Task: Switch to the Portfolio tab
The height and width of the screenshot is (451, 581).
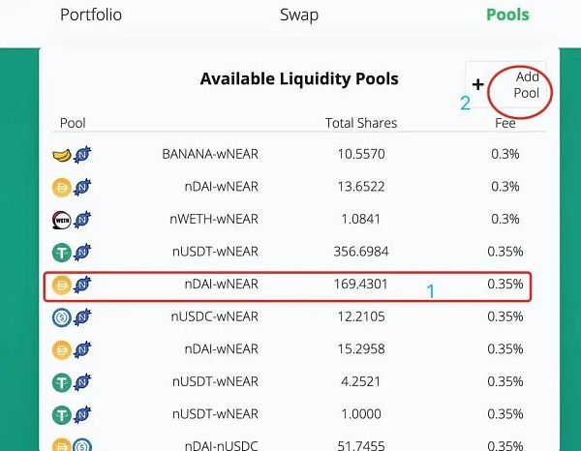Action: coord(91,15)
